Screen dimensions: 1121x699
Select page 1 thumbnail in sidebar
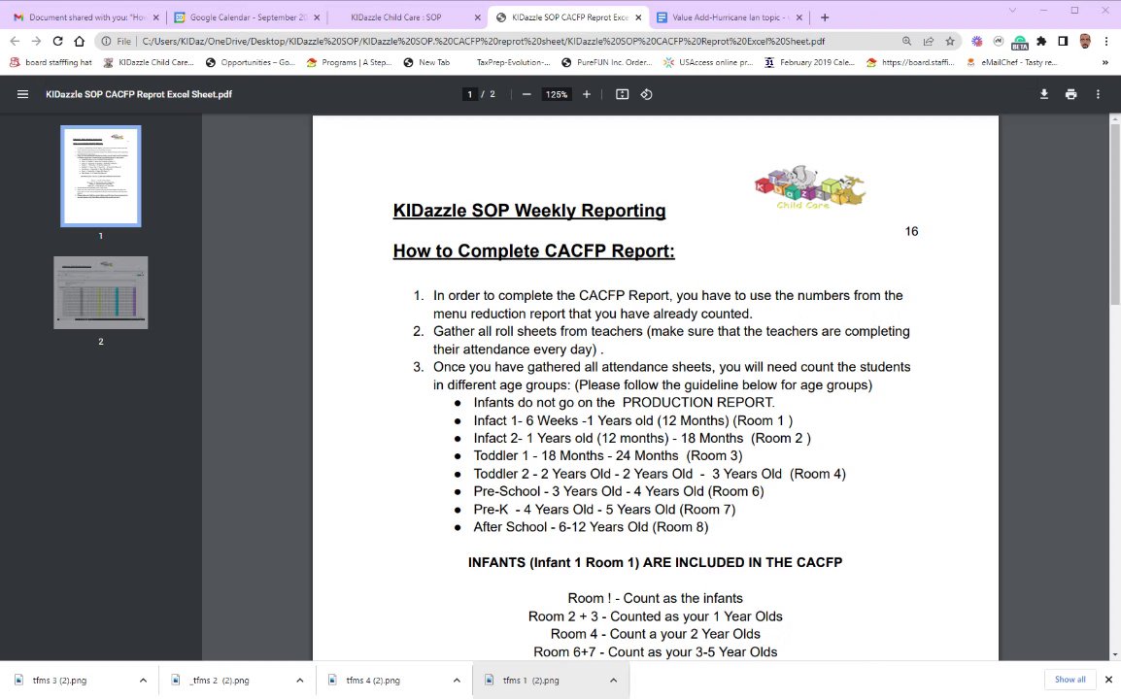point(101,176)
